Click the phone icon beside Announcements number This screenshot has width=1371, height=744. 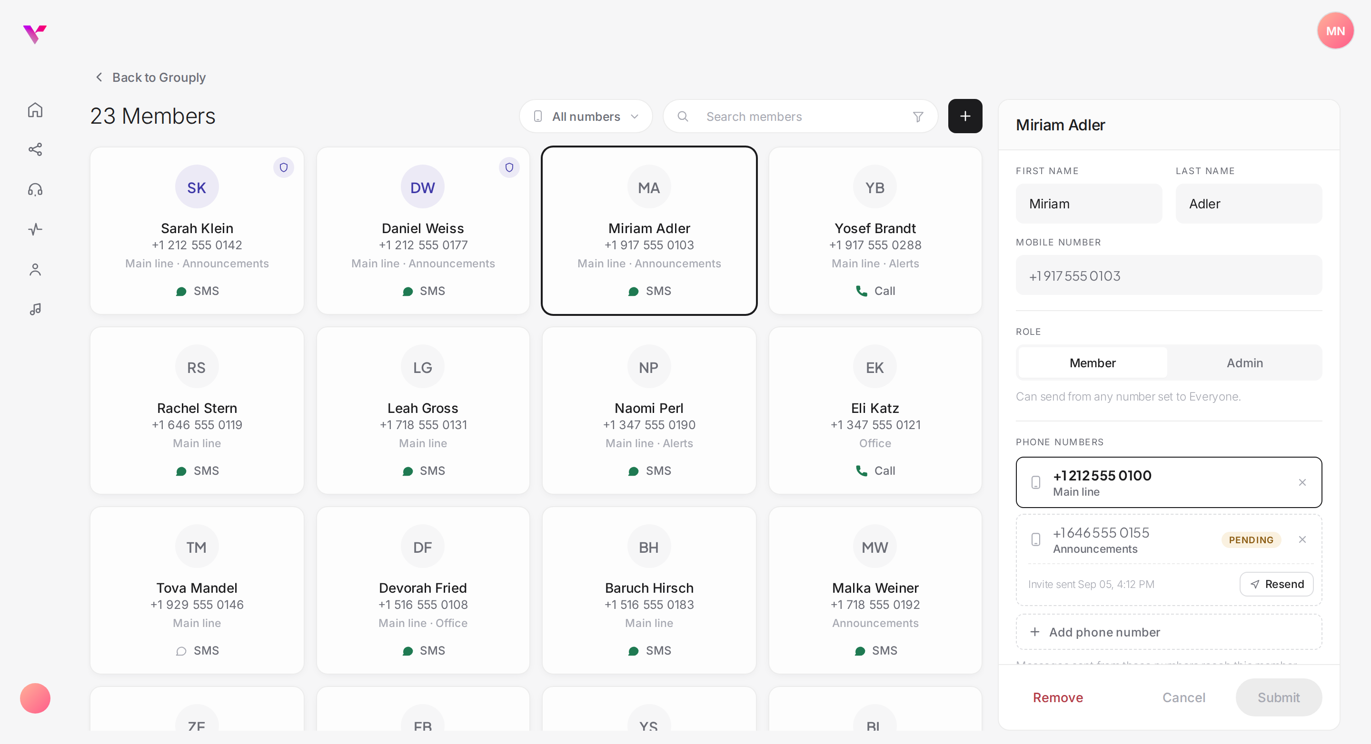point(1036,539)
